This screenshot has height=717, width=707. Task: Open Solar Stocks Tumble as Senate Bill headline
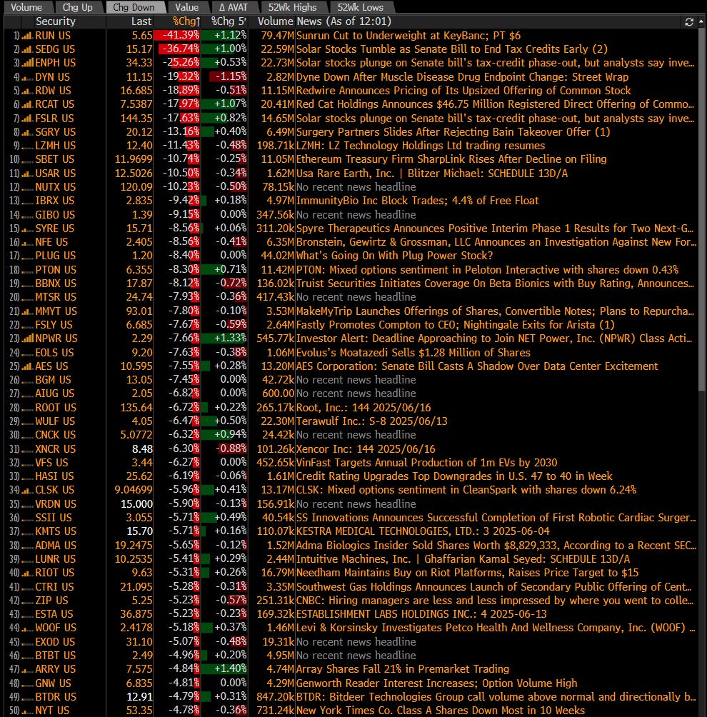click(x=452, y=49)
